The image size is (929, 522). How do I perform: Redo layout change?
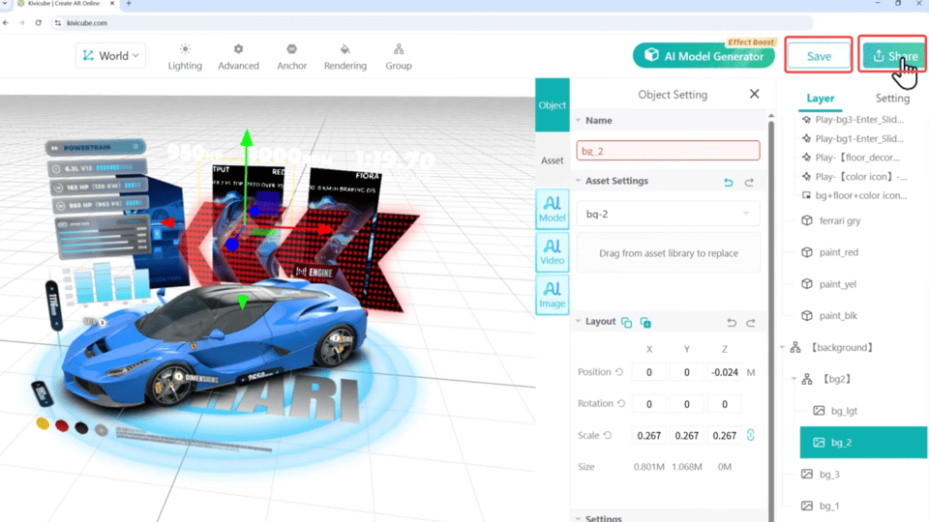point(751,323)
